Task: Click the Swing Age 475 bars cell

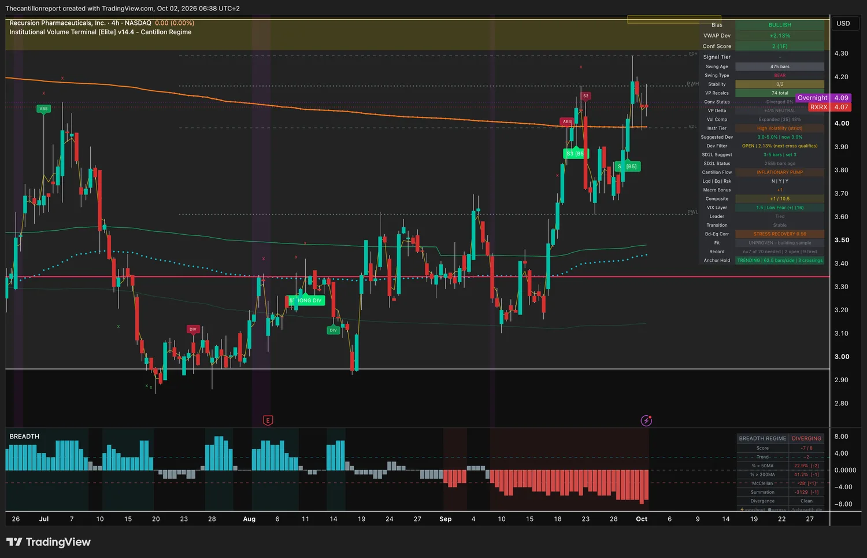Action: coord(780,66)
